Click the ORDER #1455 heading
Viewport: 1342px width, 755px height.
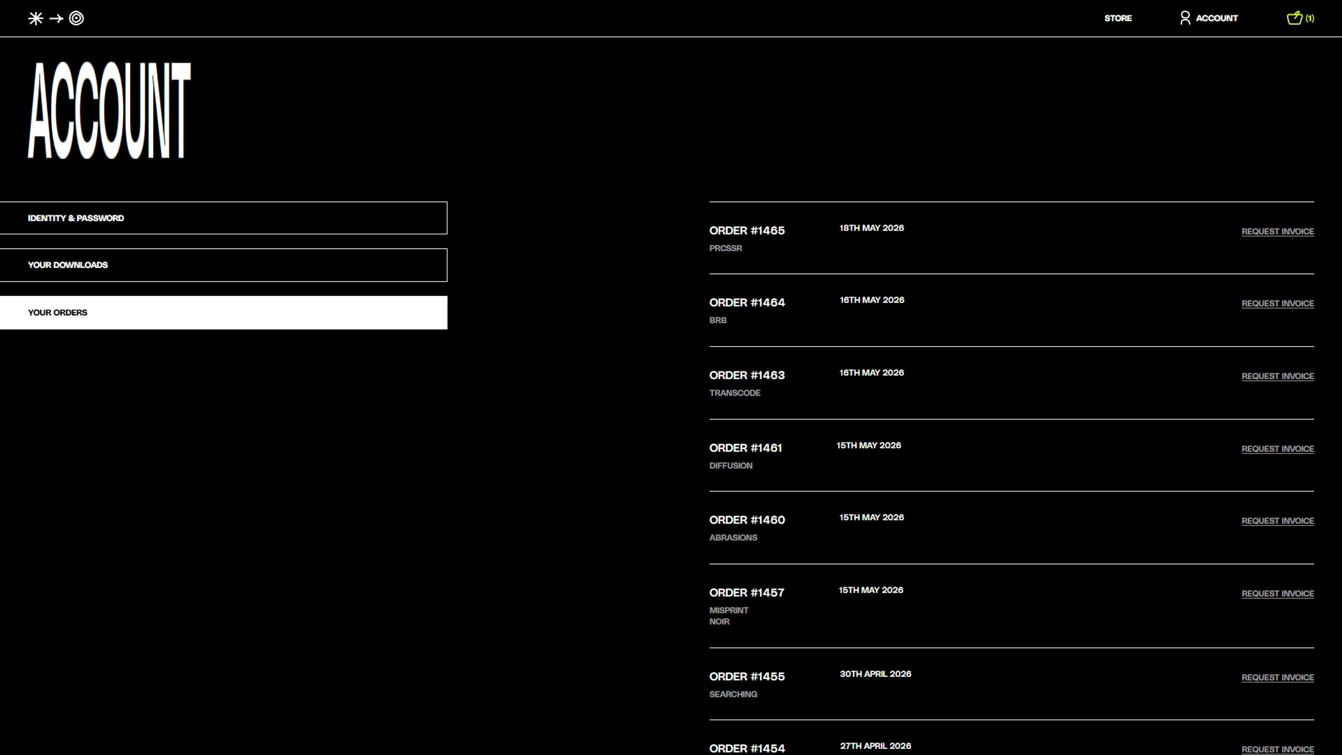746,676
